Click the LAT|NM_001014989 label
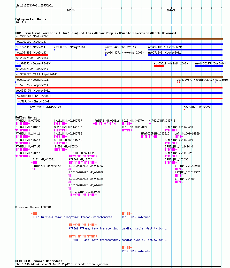Screen dimensions: 230x268 click(187, 134)
